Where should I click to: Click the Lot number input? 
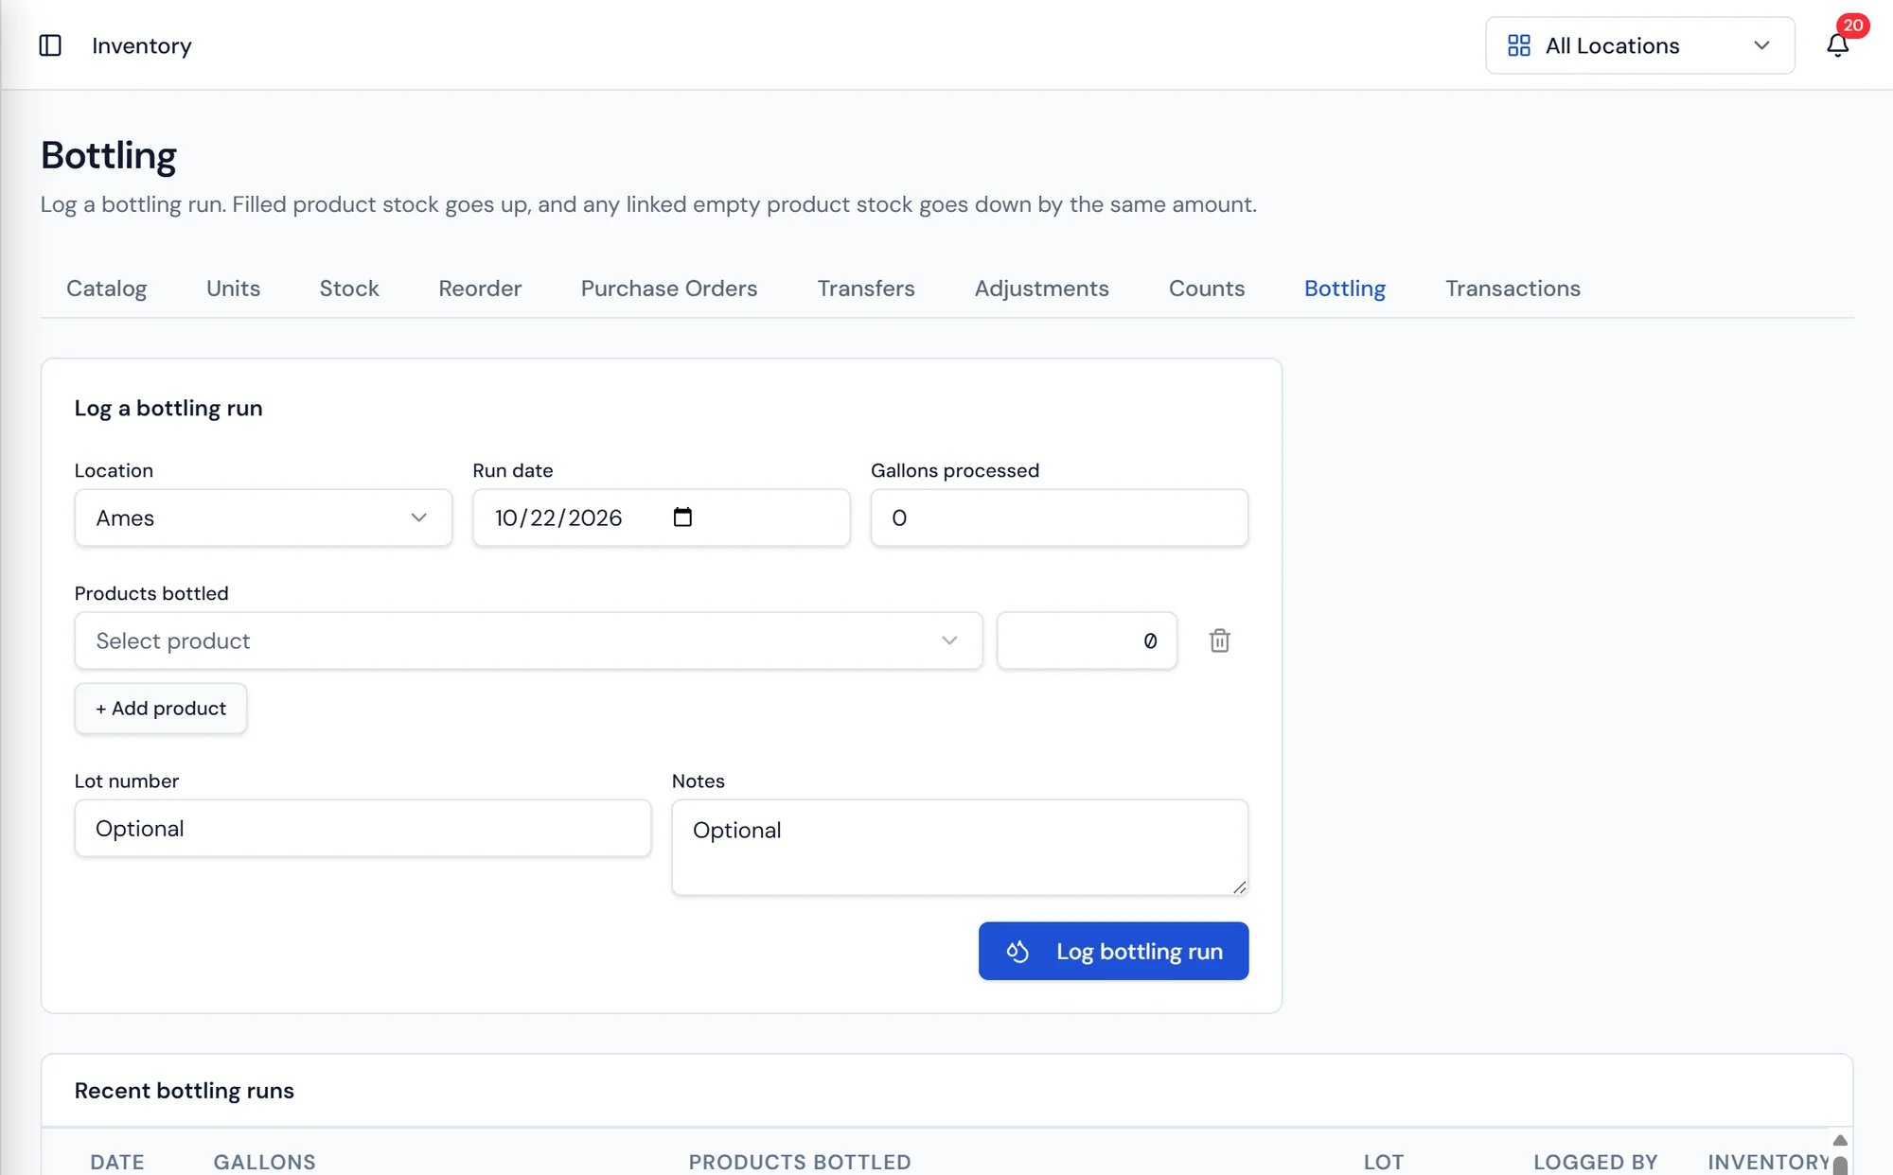[363, 829]
